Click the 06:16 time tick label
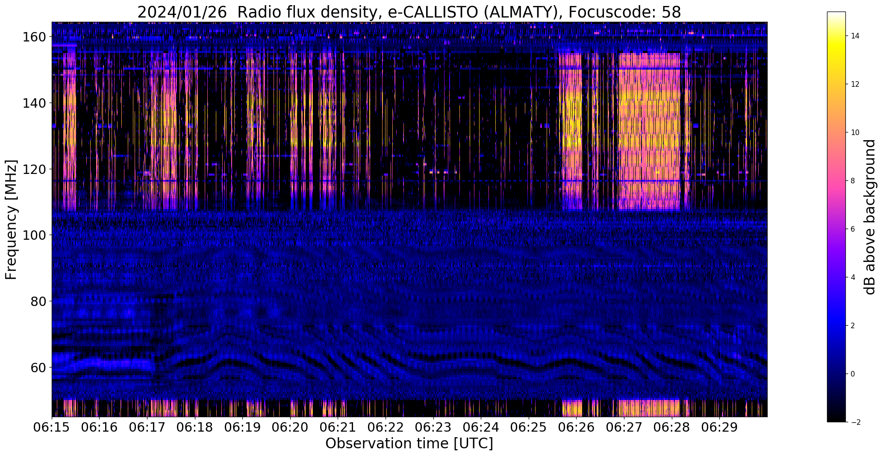This screenshot has height=456, width=883. pos(99,427)
